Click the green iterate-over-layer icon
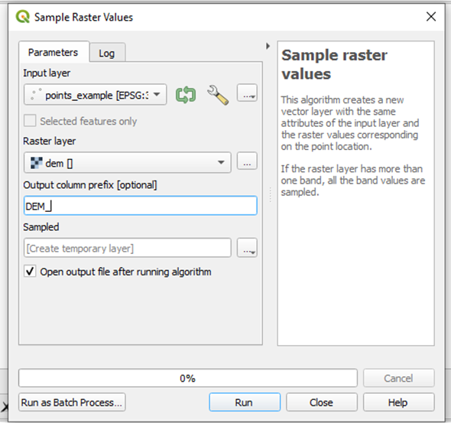The image size is (451, 423). click(x=186, y=95)
